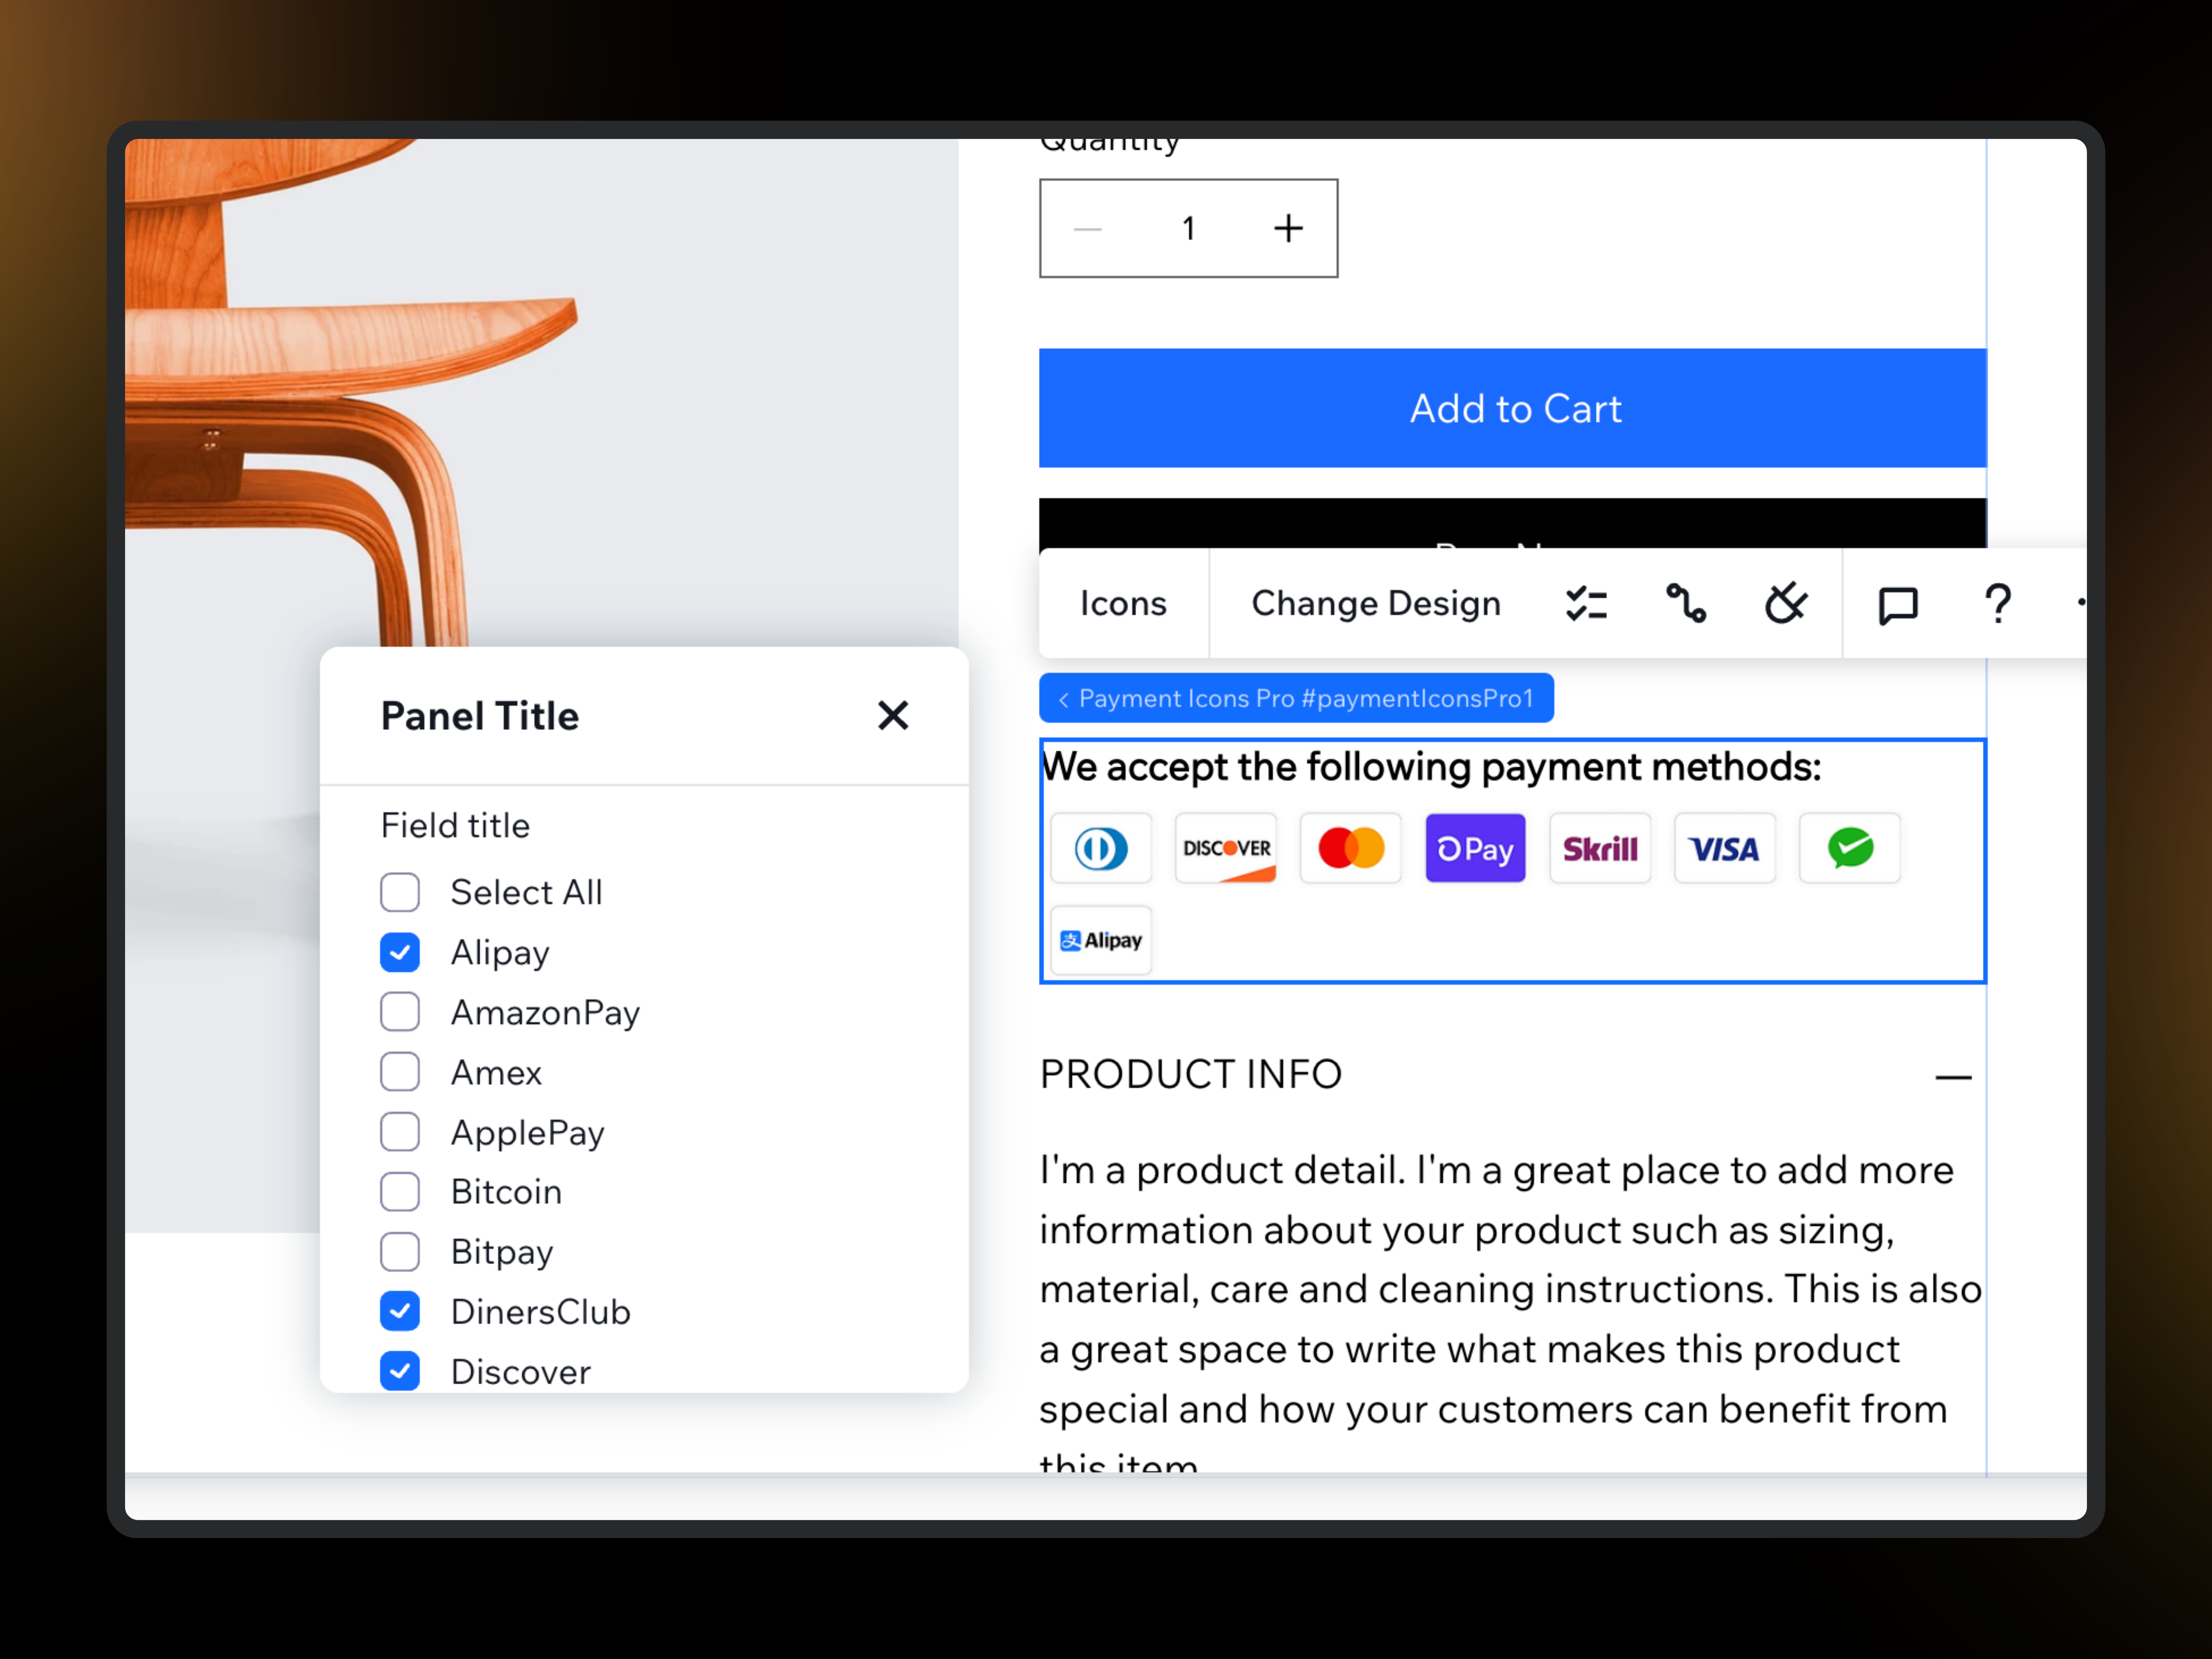
Task: Click the Discover payment icon
Action: click(x=1226, y=849)
